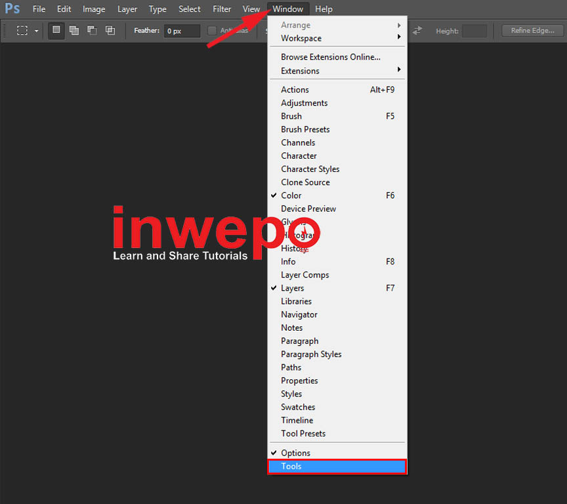Select the Rectangular Marquee tool preset icon
Screen dimensions: 567x504
tap(22, 31)
